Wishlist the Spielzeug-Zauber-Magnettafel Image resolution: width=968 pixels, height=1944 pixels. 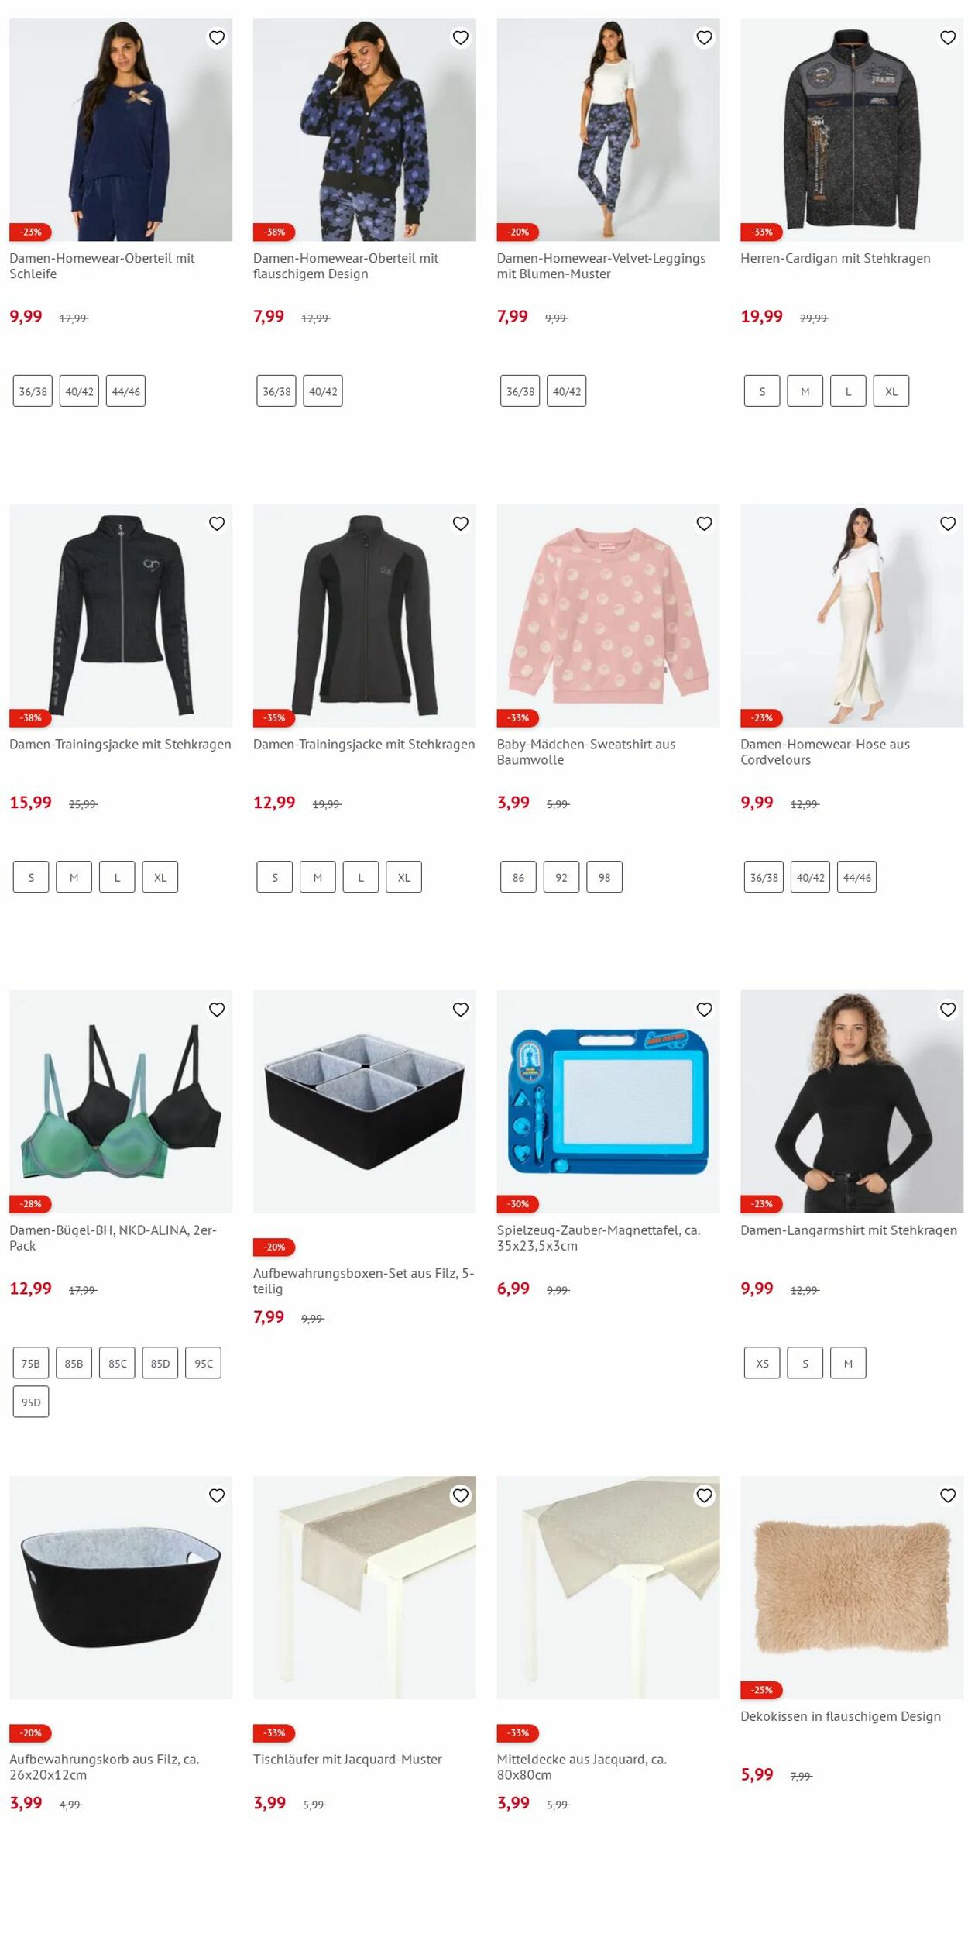[x=704, y=1010]
